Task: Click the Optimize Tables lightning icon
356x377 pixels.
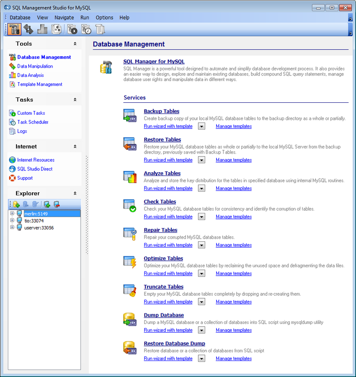Action: (x=130, y=262)
